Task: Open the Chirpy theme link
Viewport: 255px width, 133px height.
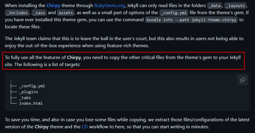Action: 53,6
